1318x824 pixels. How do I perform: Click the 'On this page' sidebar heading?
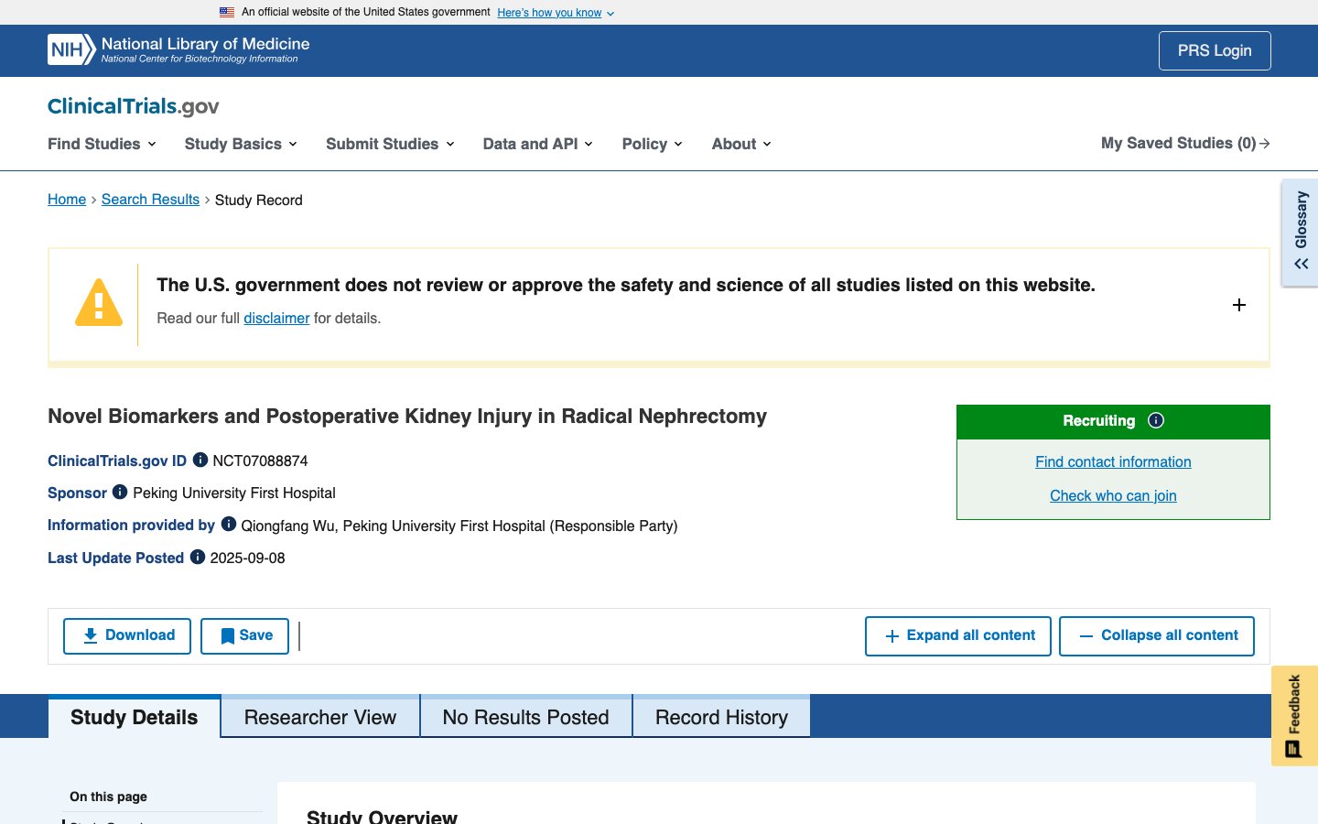point(108,797)
